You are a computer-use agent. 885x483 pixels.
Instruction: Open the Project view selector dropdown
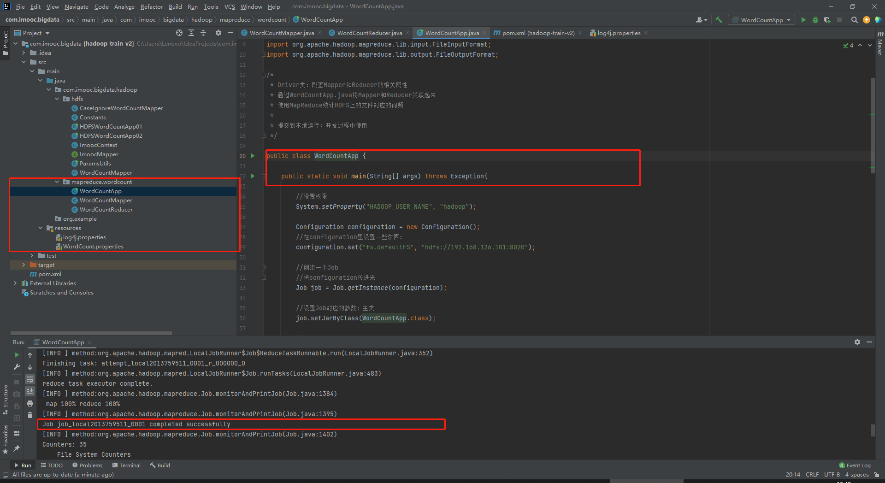click(x=32, y=33)
